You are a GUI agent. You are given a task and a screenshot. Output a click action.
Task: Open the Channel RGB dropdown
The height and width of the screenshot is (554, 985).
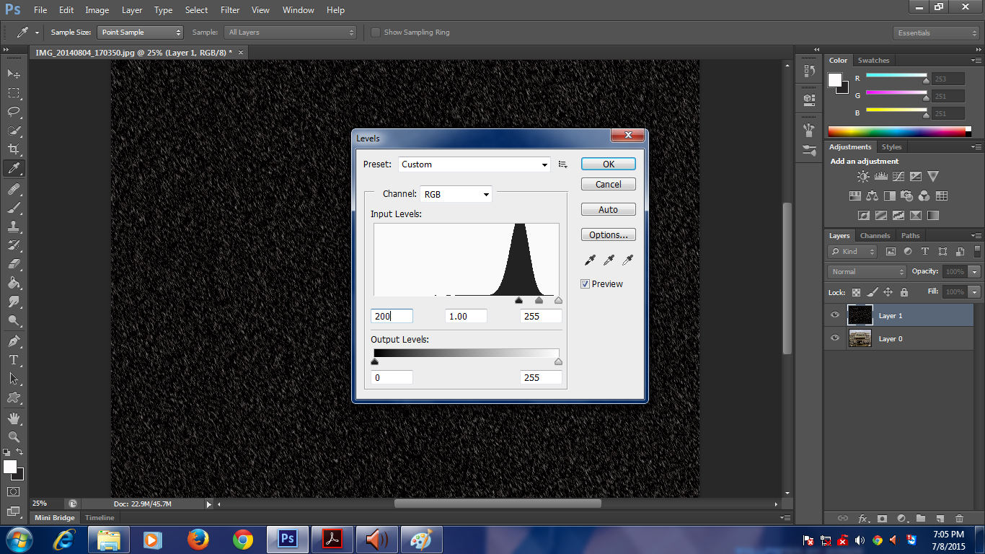(456, 194)
